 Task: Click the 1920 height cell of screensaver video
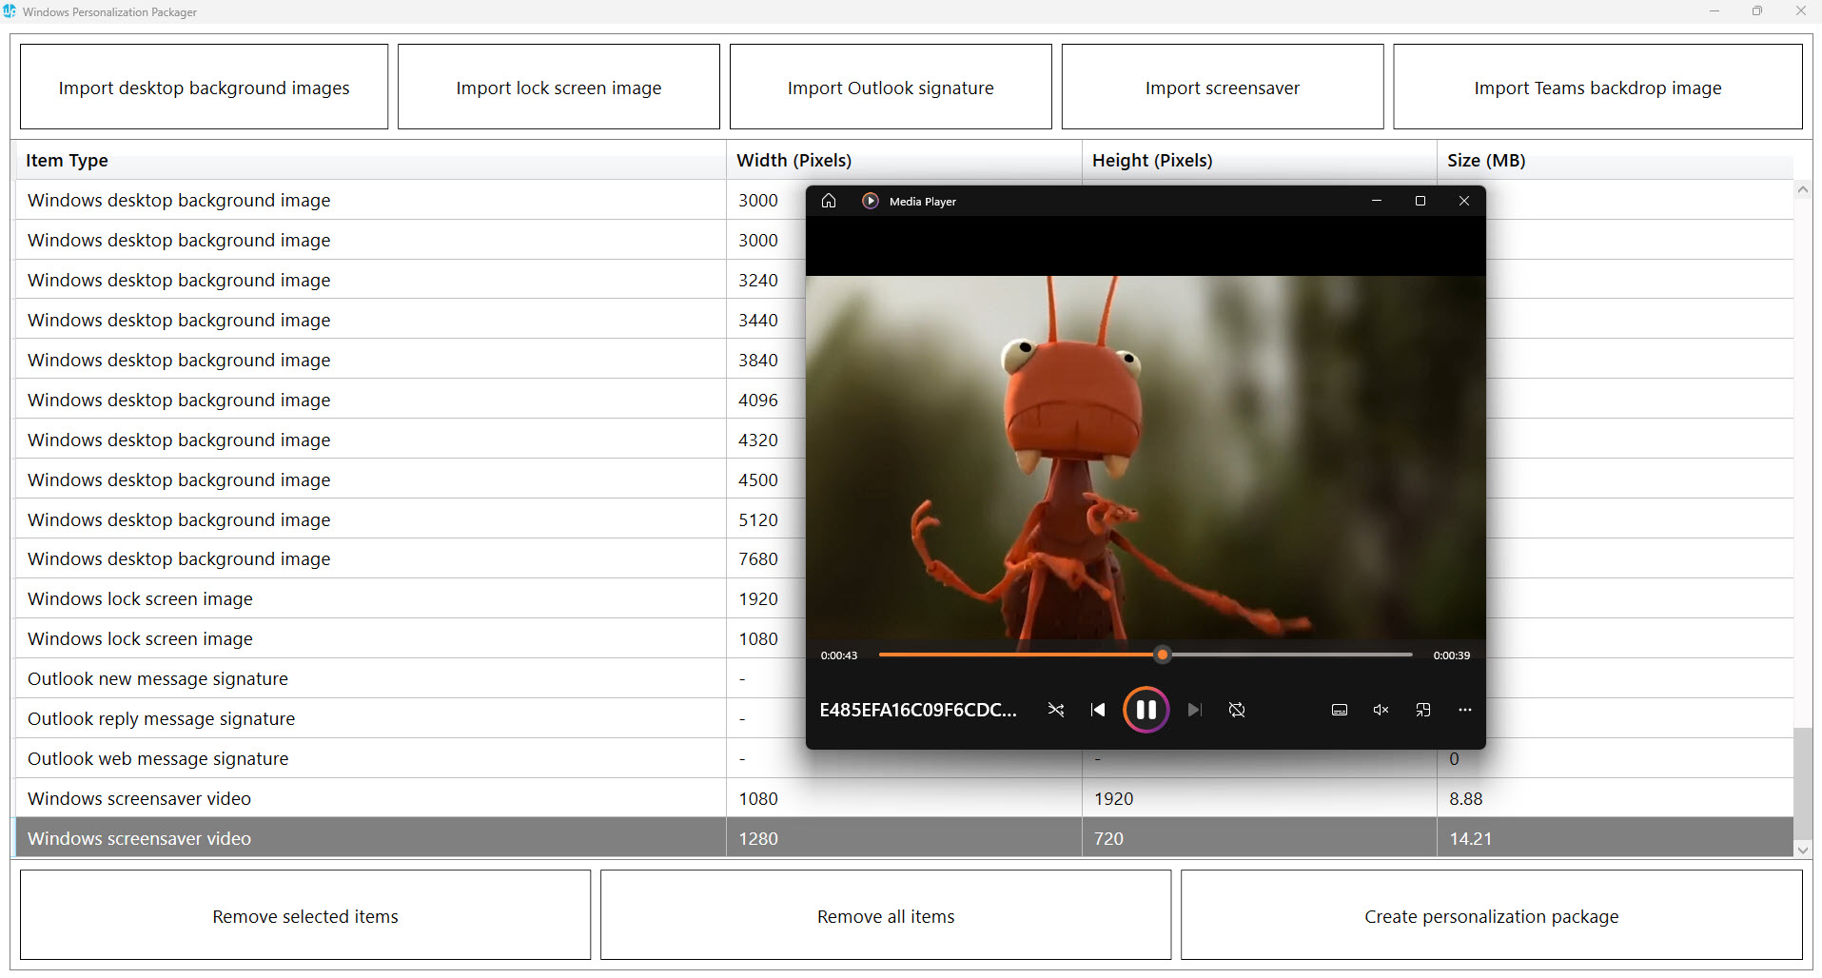click(x=1259, y=798)
